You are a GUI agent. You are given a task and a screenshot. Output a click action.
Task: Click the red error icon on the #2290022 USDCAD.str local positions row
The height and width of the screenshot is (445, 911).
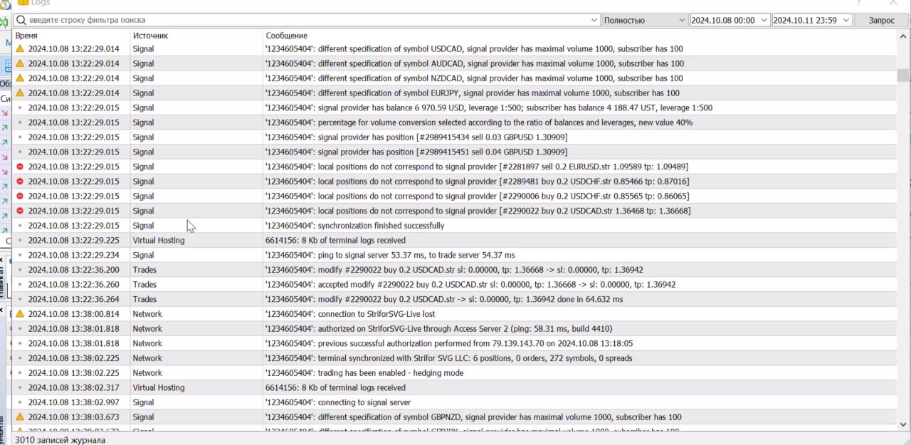(20, 211)
